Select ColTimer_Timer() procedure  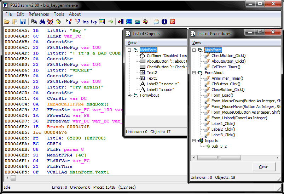tap(226, 67)
